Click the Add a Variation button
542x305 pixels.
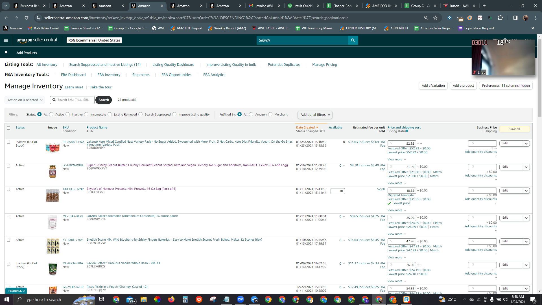point(433,86)
